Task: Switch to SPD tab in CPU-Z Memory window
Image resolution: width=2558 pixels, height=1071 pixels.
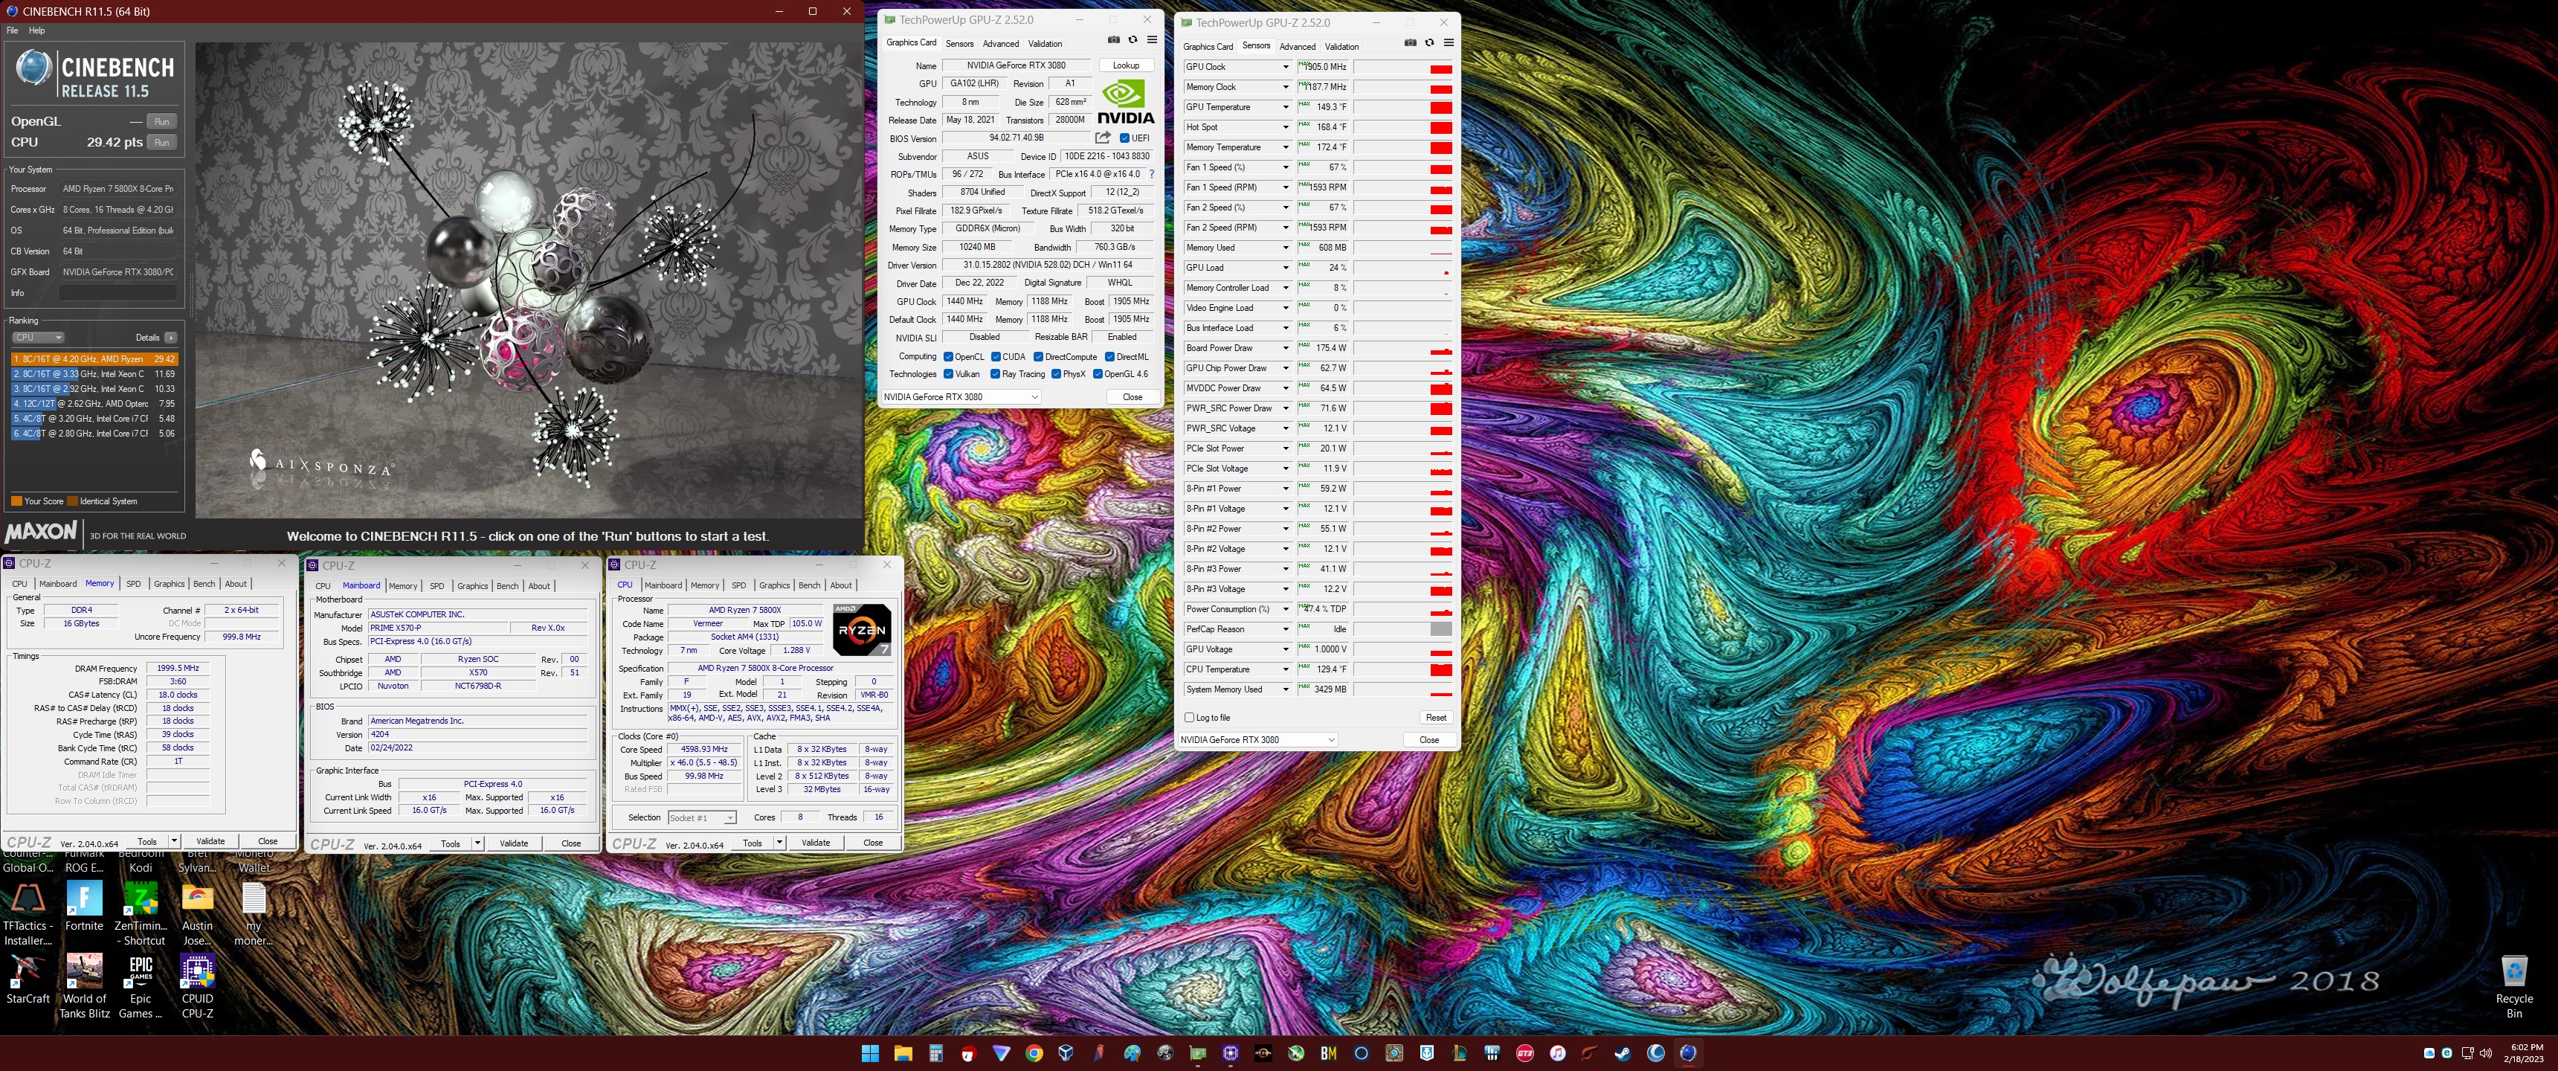Action: pos(133,584)
